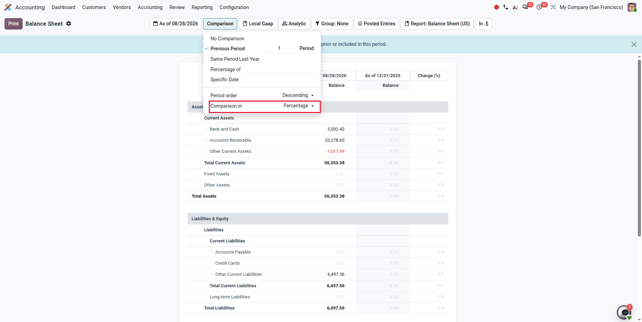Click the Print button

tap(14, 24)
